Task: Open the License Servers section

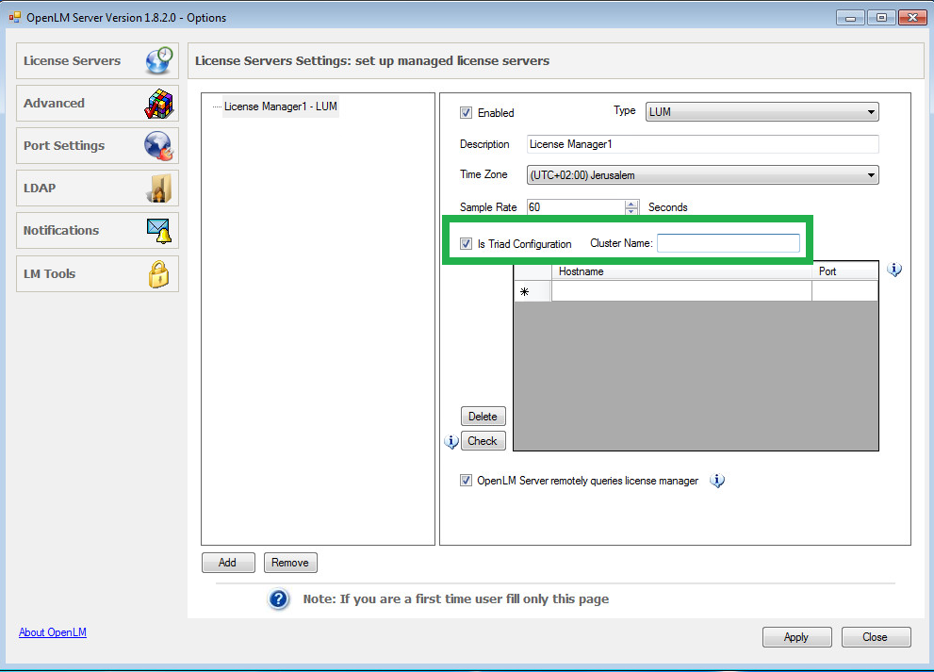Action: (x=97, y=60)
